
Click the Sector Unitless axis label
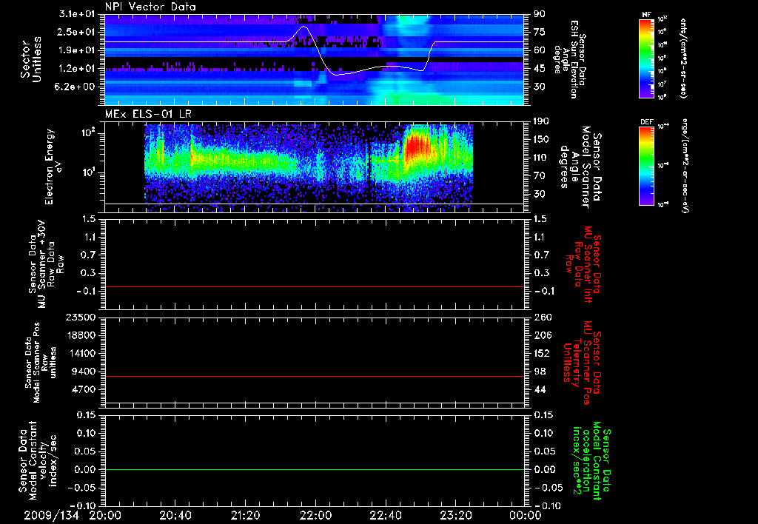[x=30, y=59]
